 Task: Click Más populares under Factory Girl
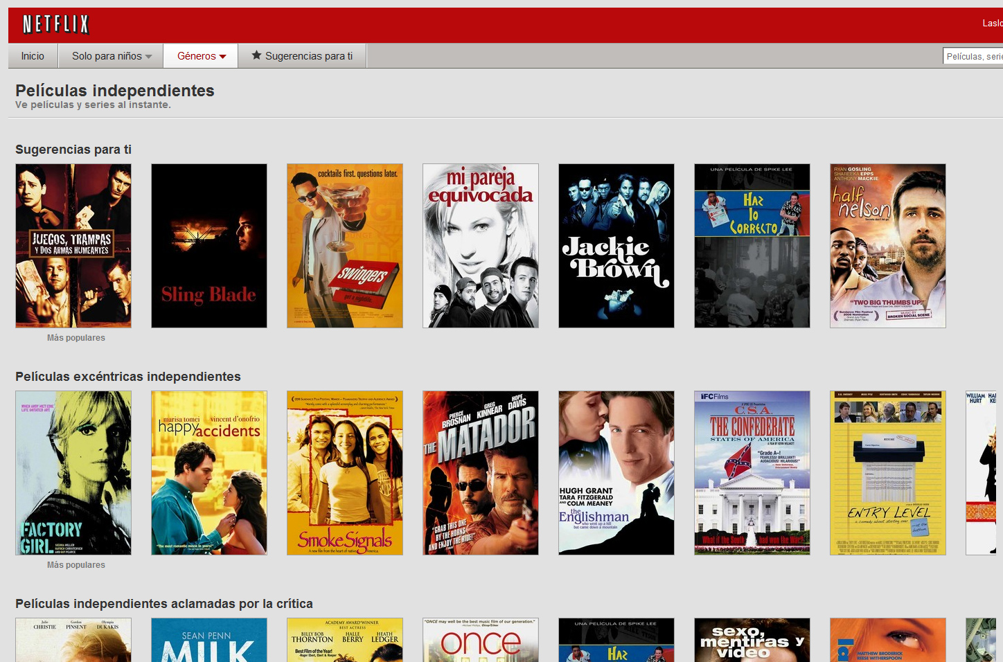point(76,565)
